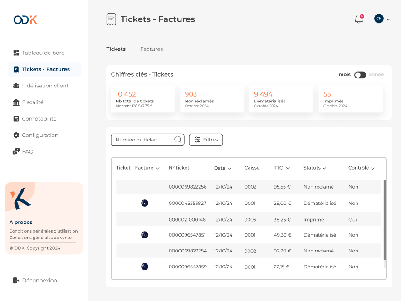Click the 22,15 € amount cell
401x301 pixels.
282,267
